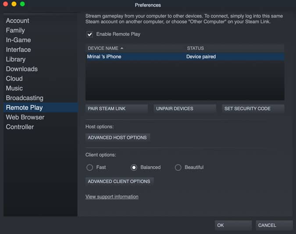Image resolution: width=296 pixels, height=234 pixels.
Task: Open Broadcasting settings section
Action: [x=25, y=98]
